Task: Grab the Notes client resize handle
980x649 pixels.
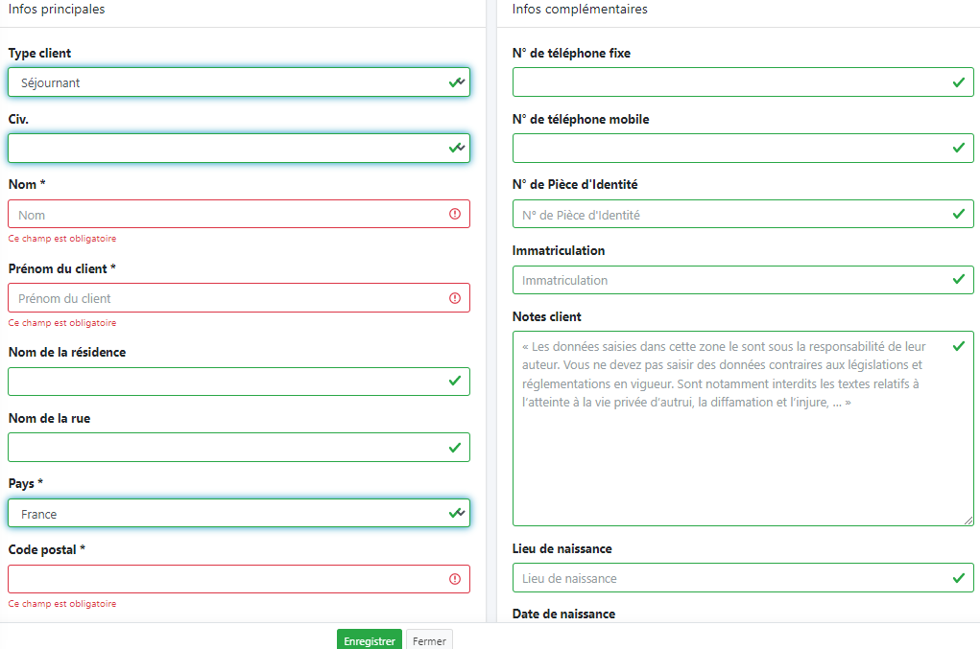Action: (968, 521)
